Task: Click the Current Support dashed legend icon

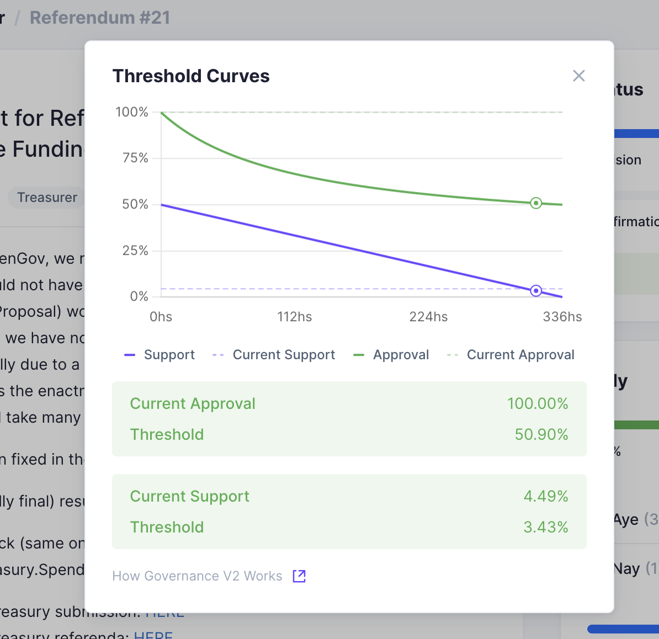Action: tap(217, 355)
